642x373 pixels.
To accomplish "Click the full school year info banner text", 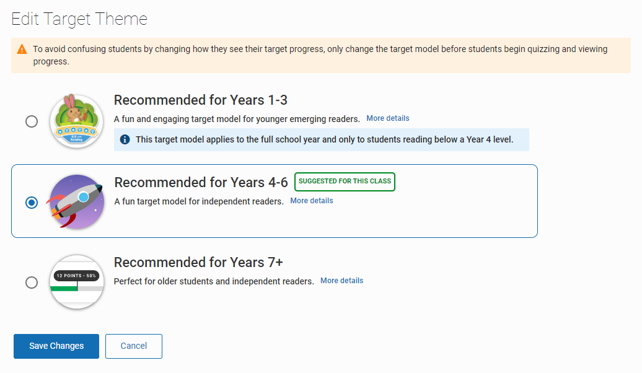I will 324,139.
